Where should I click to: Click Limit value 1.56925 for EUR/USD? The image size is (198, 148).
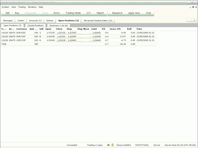pos(96,33)
